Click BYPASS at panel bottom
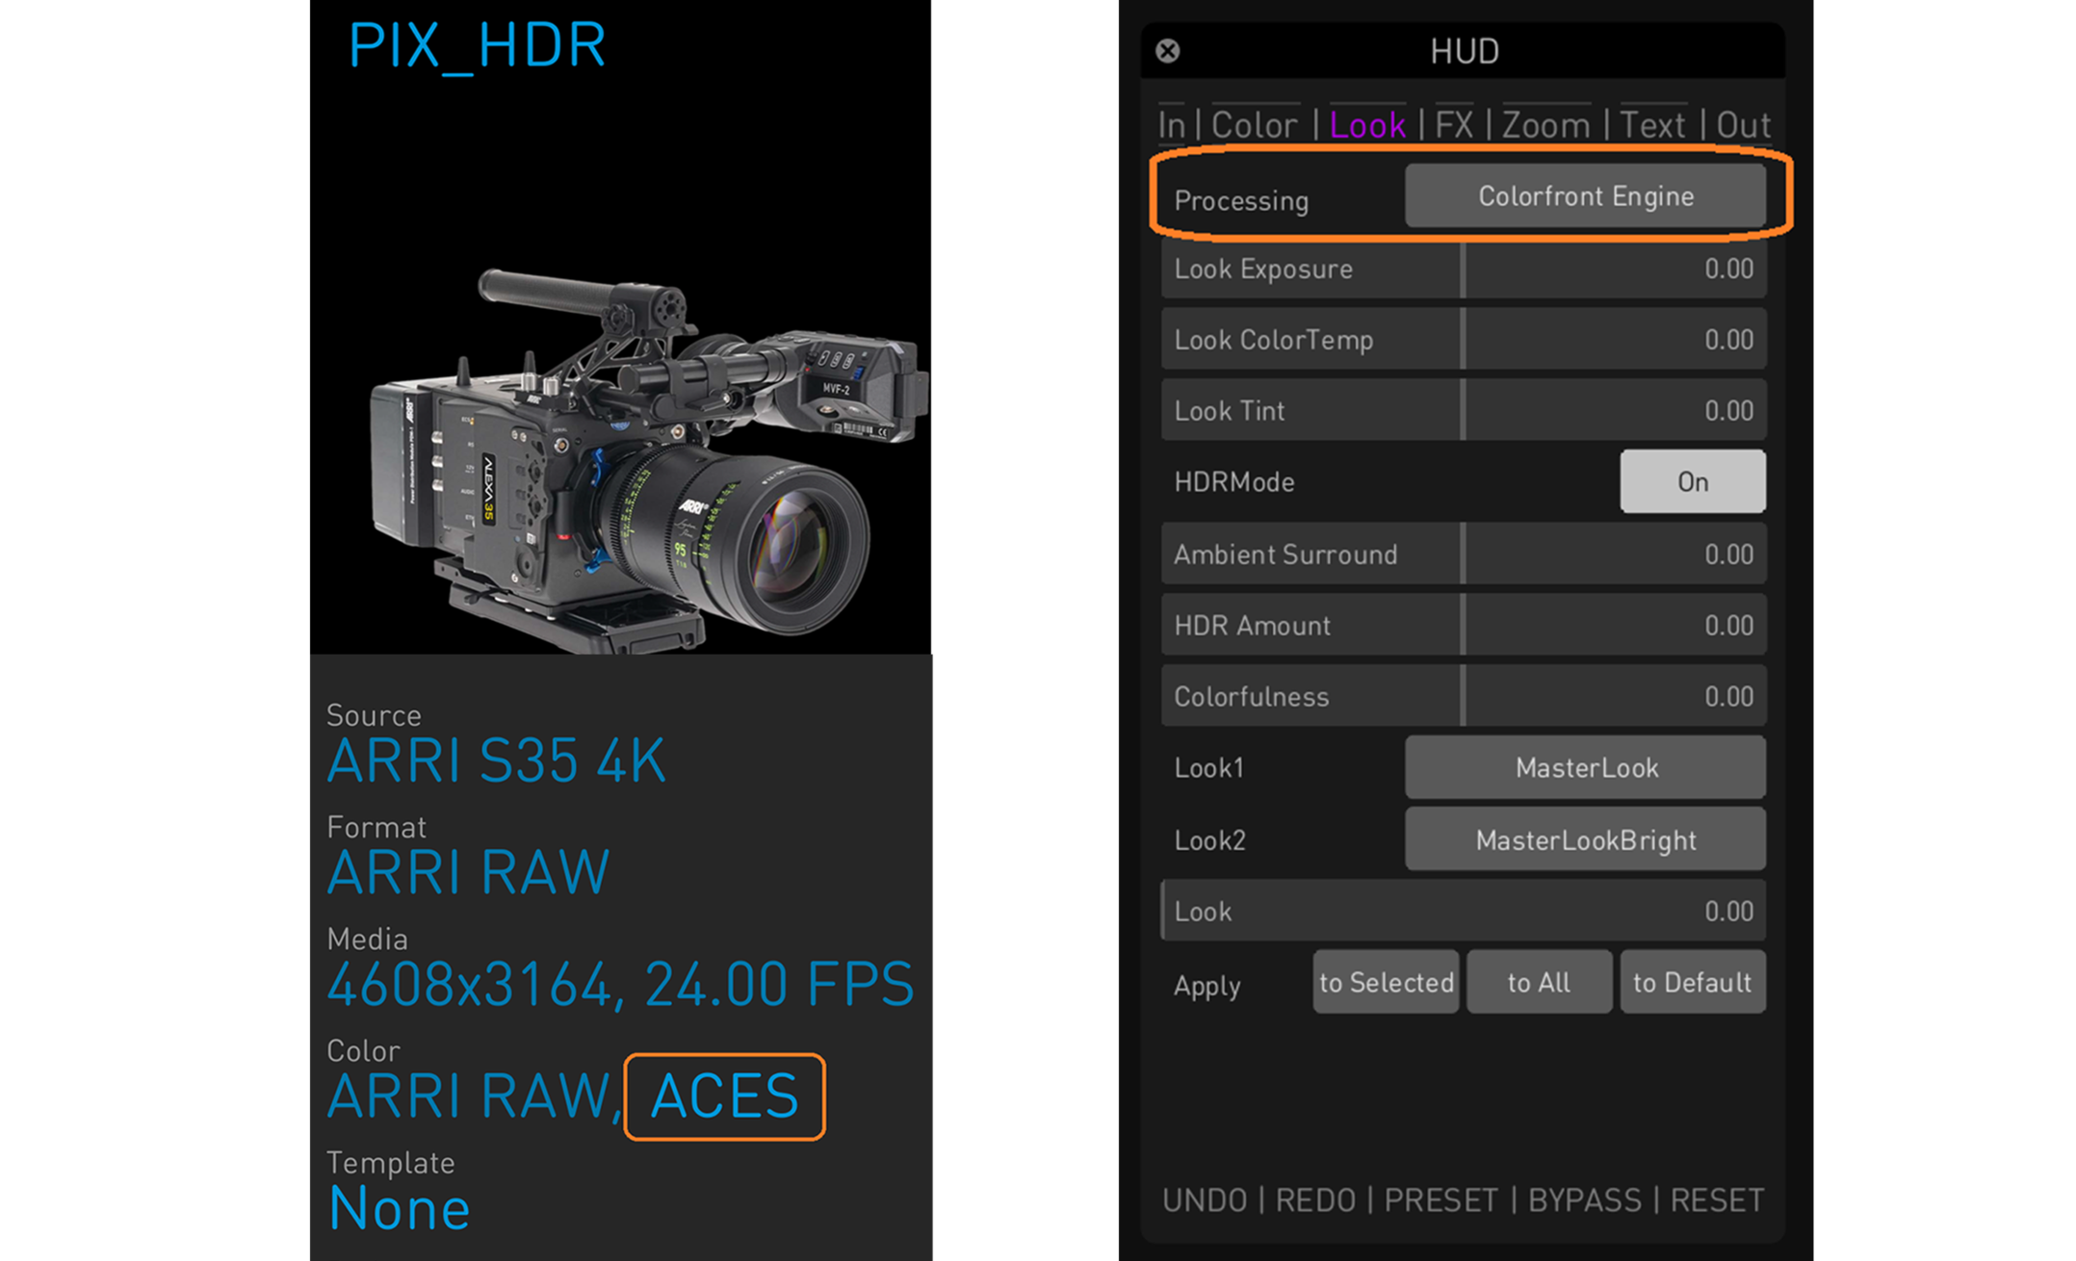 pyautogui.click(x=1584, y=1200)
